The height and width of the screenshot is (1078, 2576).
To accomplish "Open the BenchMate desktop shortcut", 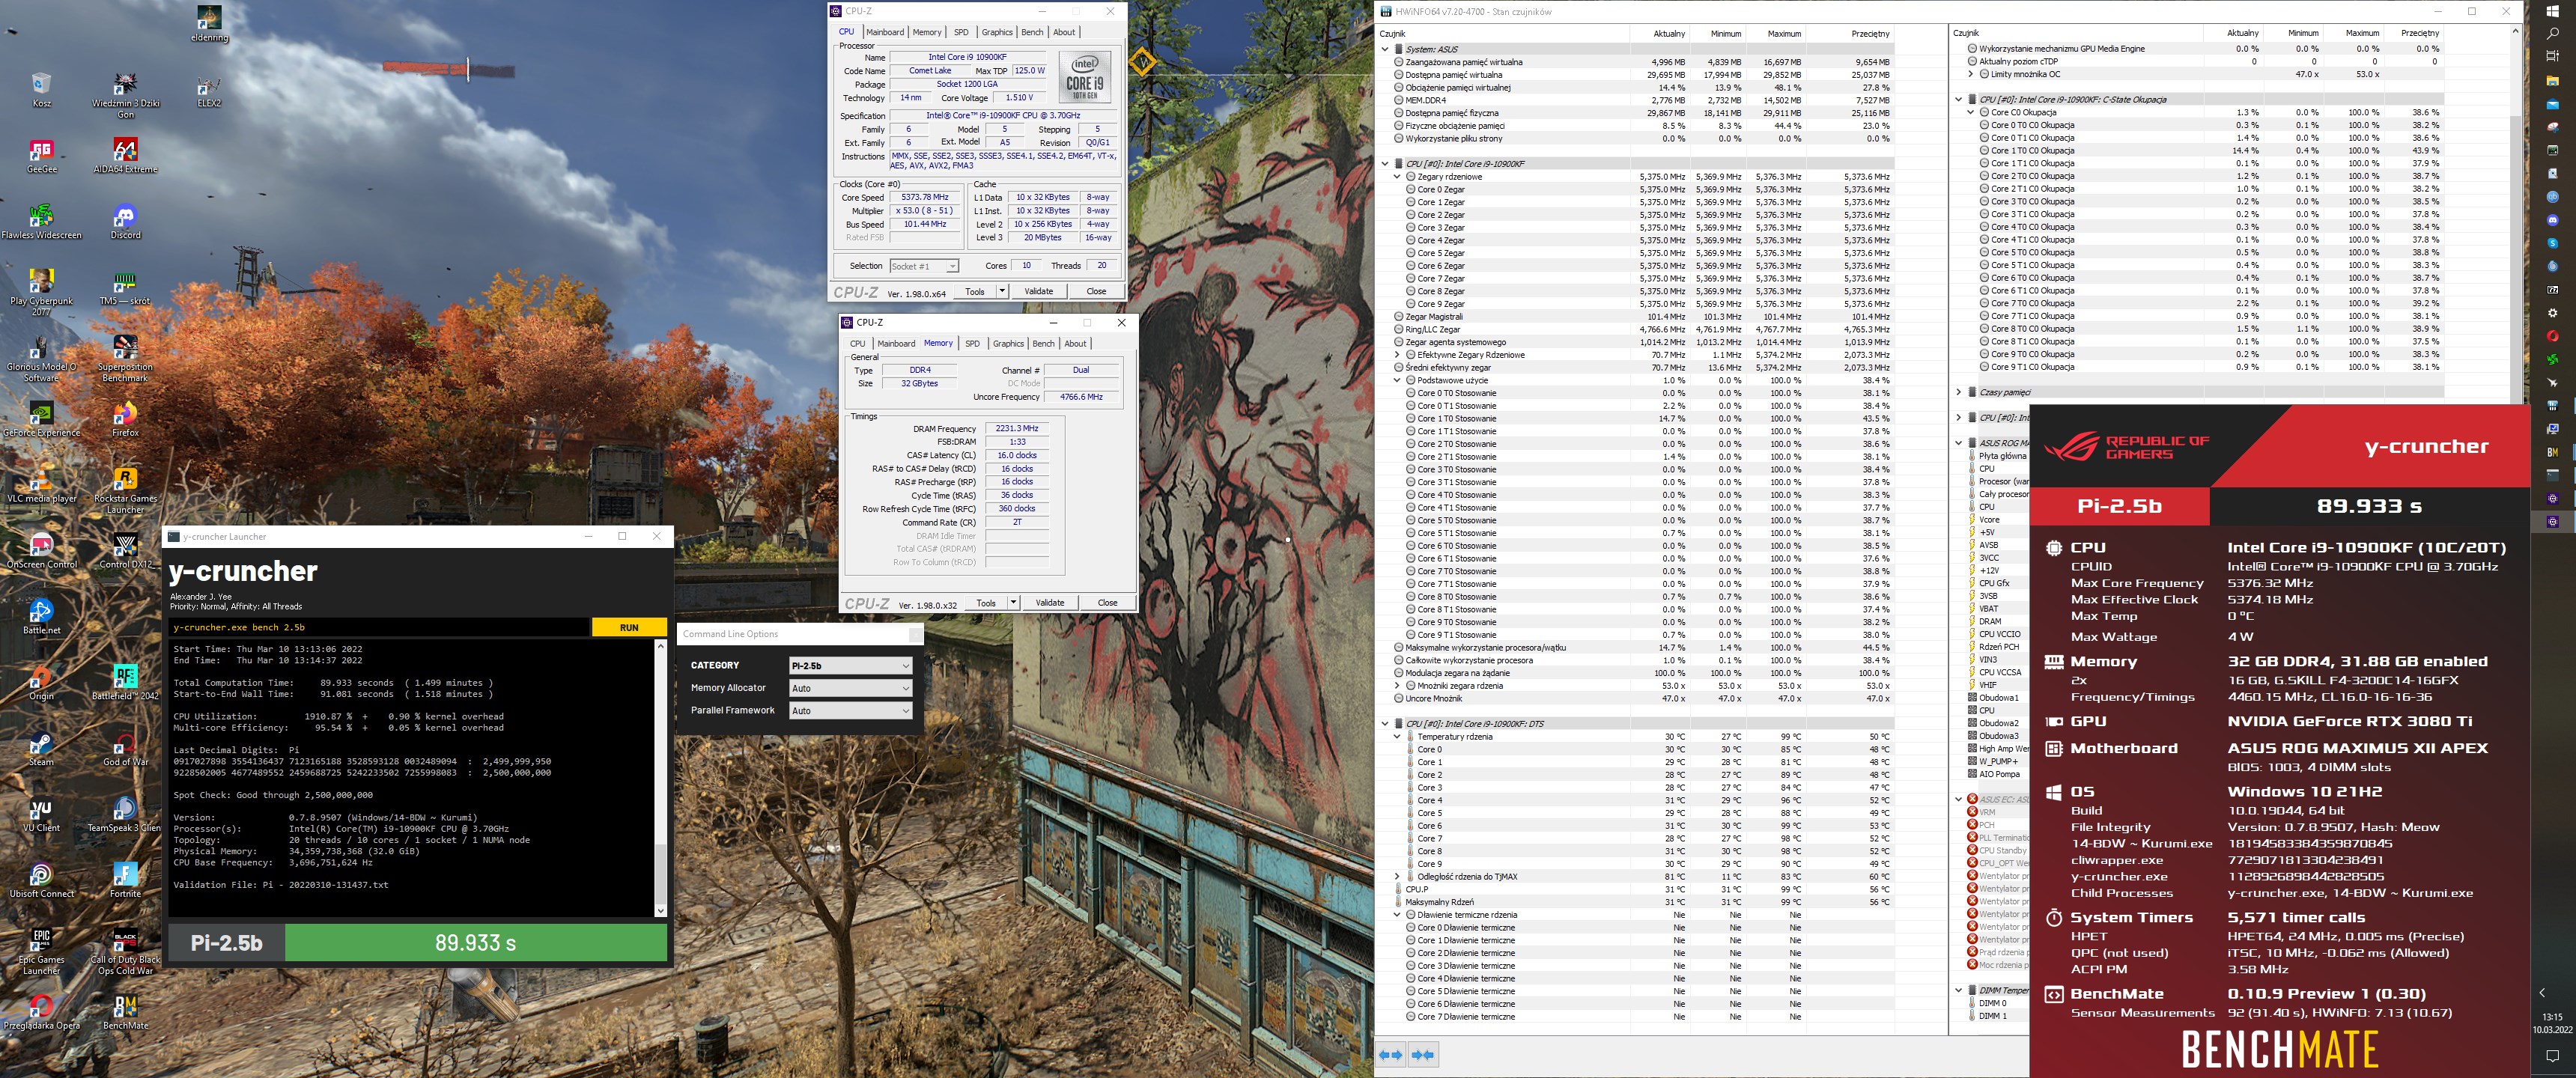I will [x=125, y=1012].
